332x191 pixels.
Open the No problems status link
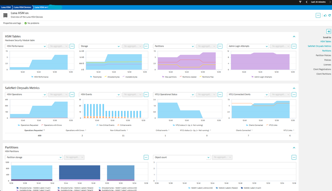click(x=32, y=23)
